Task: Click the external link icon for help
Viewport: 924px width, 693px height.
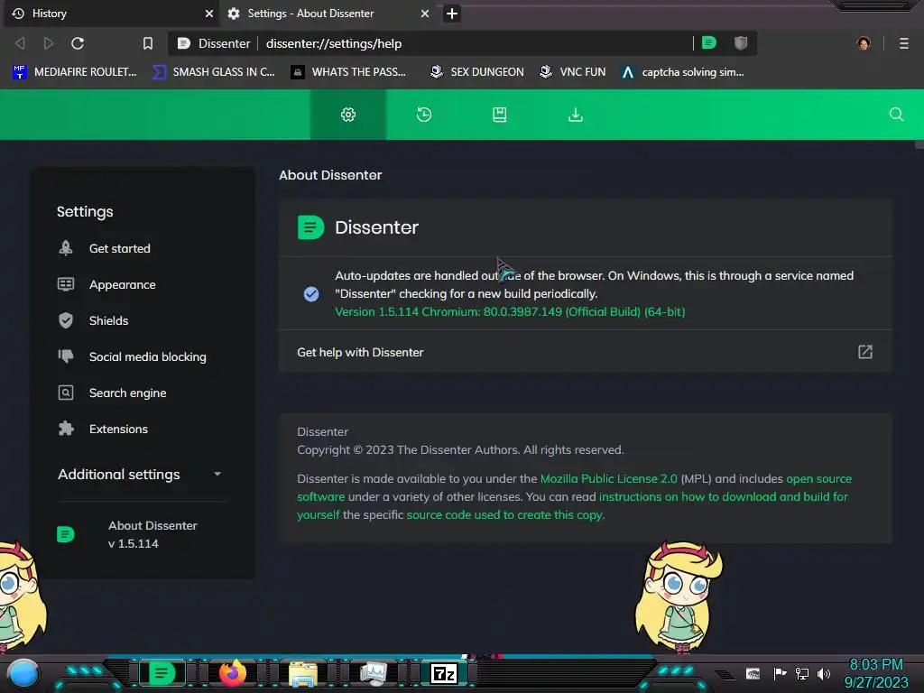Action: pos(864,353)
